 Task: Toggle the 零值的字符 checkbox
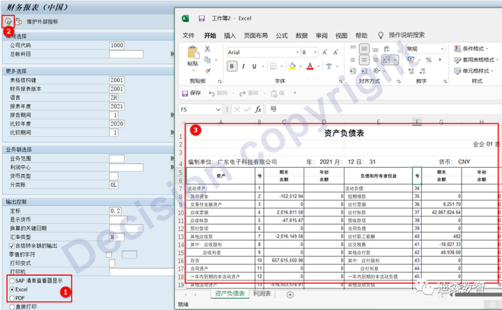[x=109, y=255]
